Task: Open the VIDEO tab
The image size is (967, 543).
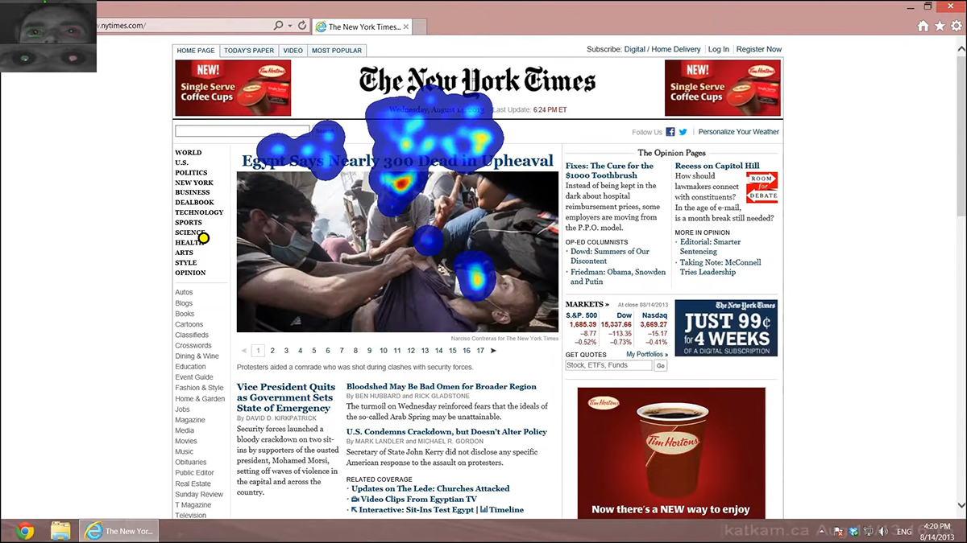Action: 293,50
